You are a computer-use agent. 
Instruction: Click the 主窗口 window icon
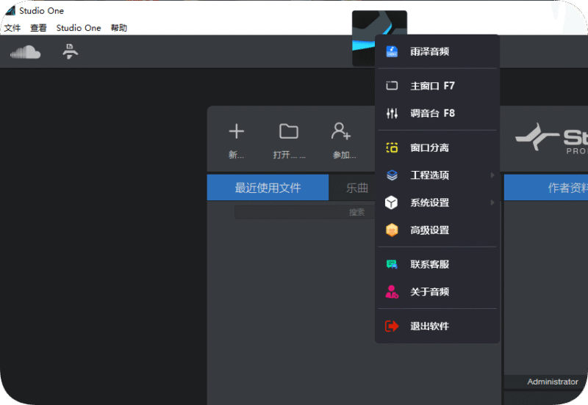(x=392, y=86)
